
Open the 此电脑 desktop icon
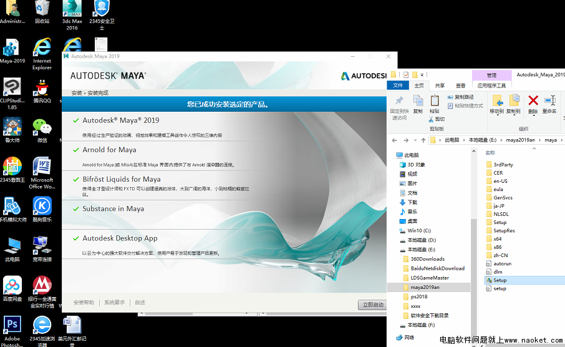(12, 249)
